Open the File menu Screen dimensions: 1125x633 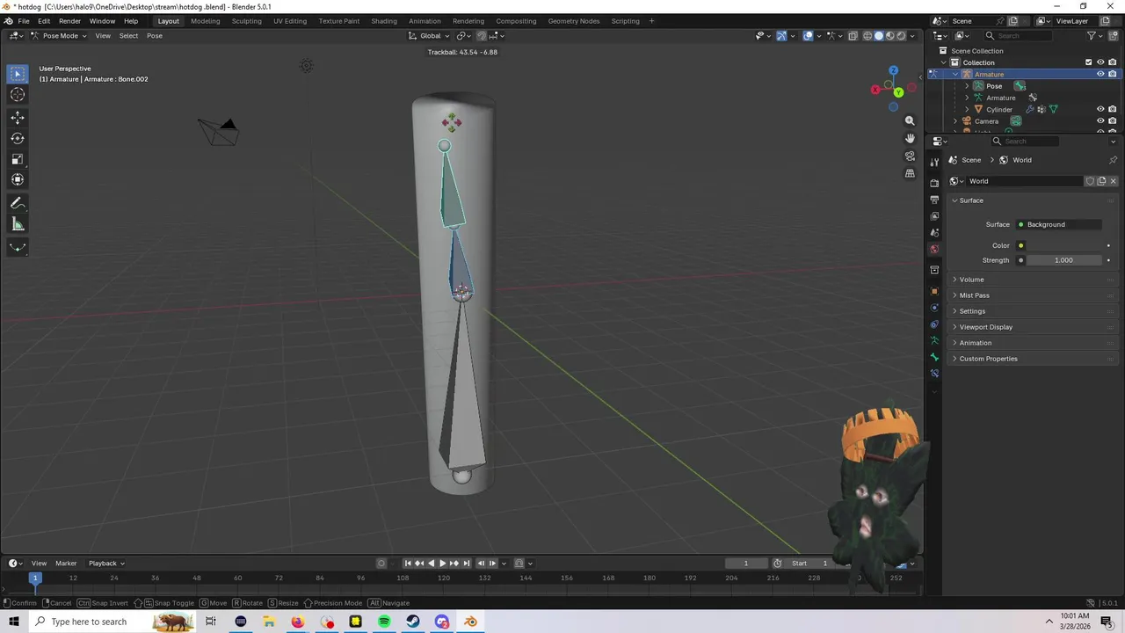24,21
